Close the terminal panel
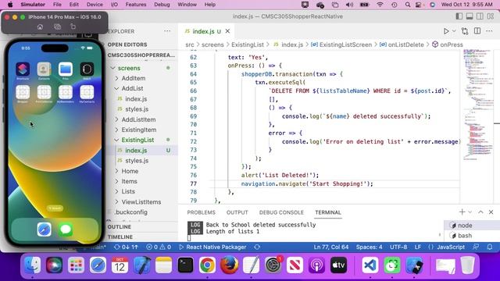The height and width of the screenshot is (281, 500). point(491,212)
